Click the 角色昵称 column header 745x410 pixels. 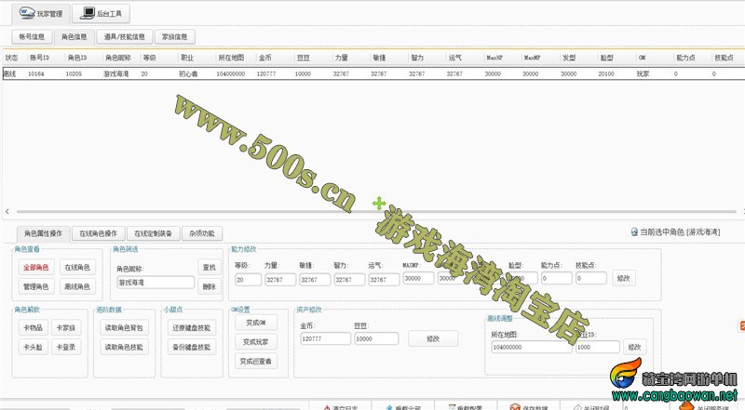[118, 58]
